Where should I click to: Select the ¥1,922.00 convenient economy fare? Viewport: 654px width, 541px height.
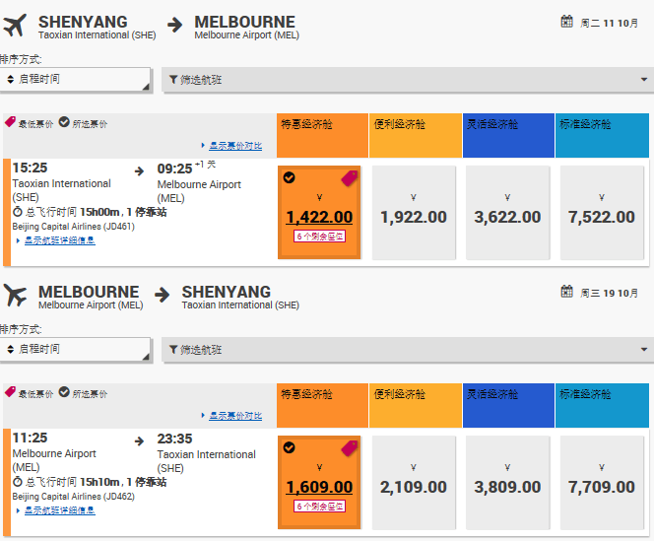[414, 213]
